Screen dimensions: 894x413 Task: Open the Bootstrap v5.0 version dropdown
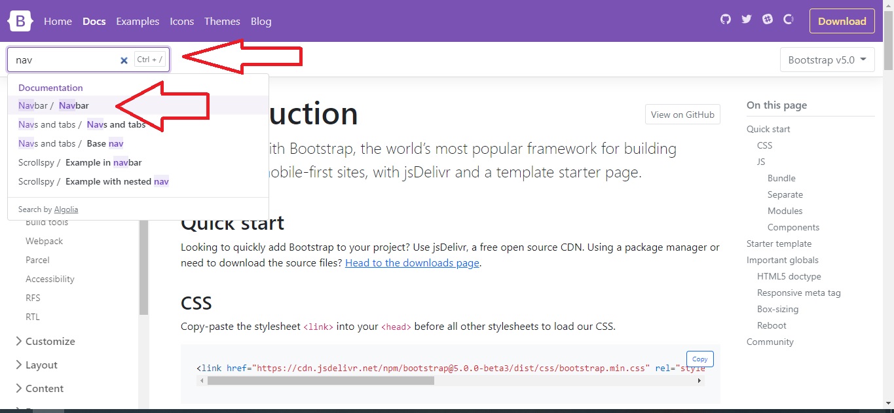pyautogui.click(x=827, y=60)
